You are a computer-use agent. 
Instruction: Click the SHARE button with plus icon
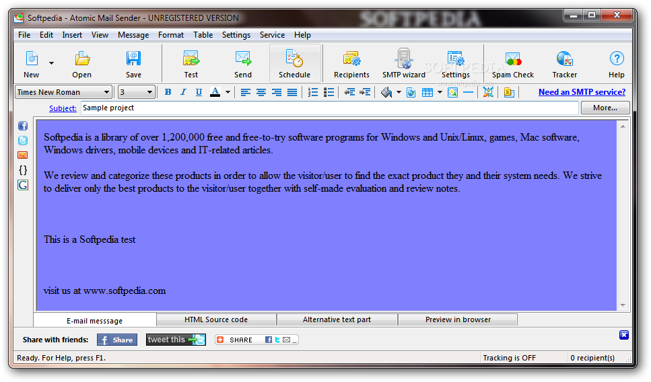(256, 340)
